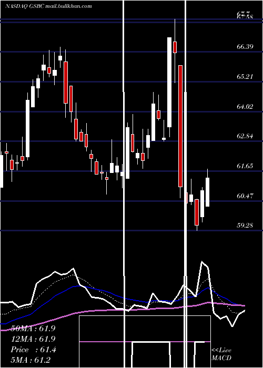263x368 pixels.
Task: Click the <<Live MACD label
Action: tap(221, 354)
